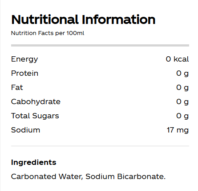
Task: Click the thick gray divider under subtitle
Action: click(x=100, y=45)
